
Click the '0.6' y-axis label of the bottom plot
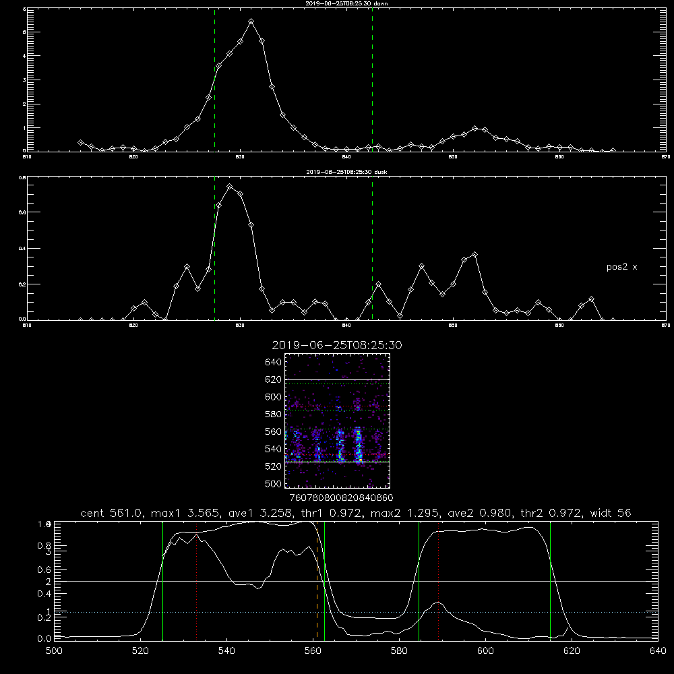(44, 570)
